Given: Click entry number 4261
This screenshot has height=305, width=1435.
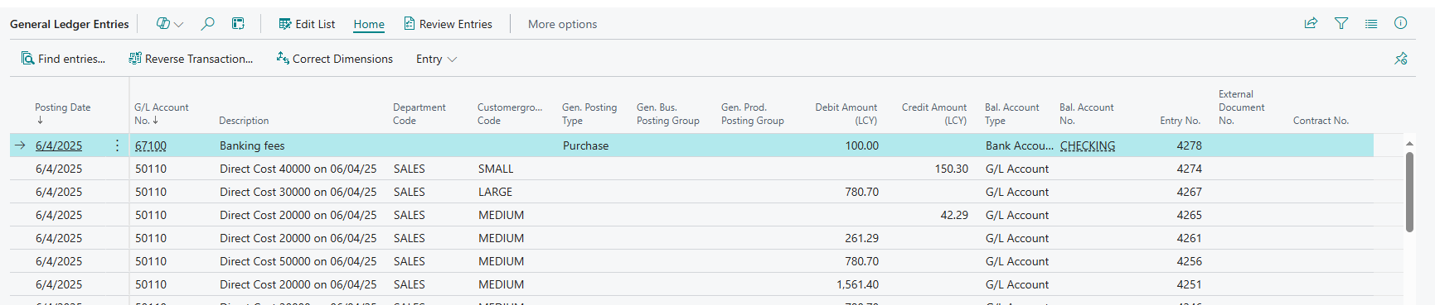Looking at the screenshot, I should pyautogui.click(x=1189, y=238).
